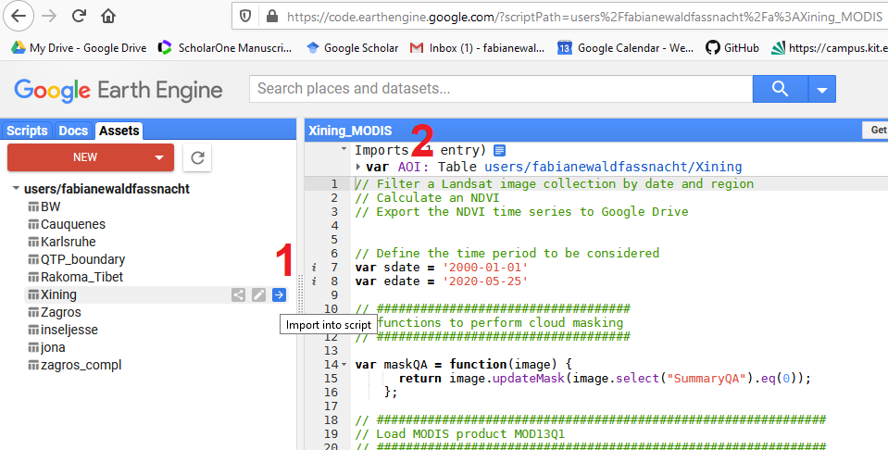This screenshot has width=888, height=450.
Task: Switch to the Scripts tab
Action: pos(27,131)
